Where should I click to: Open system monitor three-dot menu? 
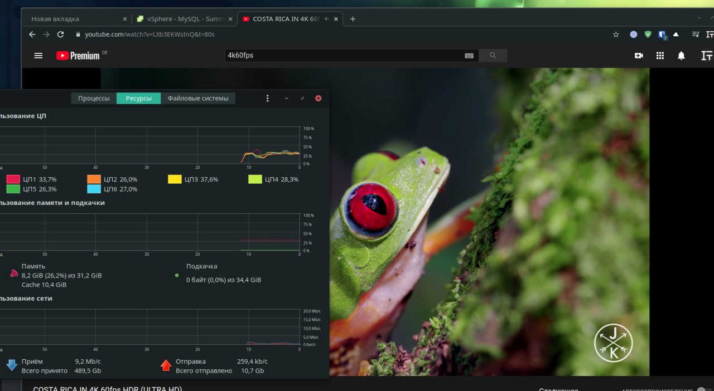[267, 98]
